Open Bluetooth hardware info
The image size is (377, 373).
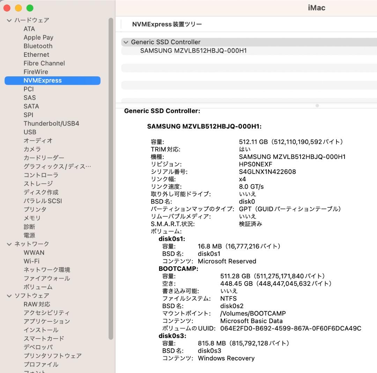(38, 46)
